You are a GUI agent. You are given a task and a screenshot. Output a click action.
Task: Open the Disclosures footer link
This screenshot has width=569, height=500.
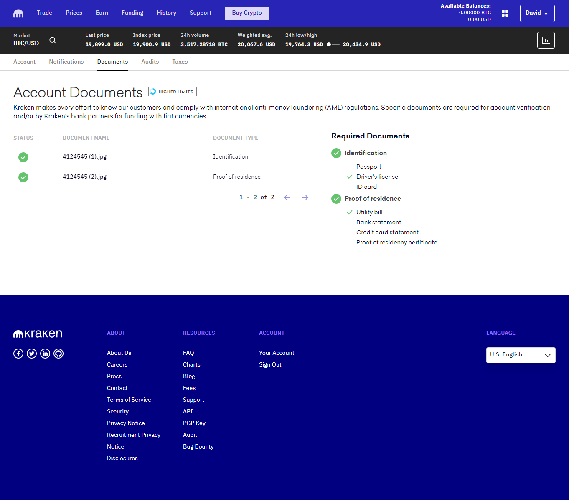click(122, 459)
